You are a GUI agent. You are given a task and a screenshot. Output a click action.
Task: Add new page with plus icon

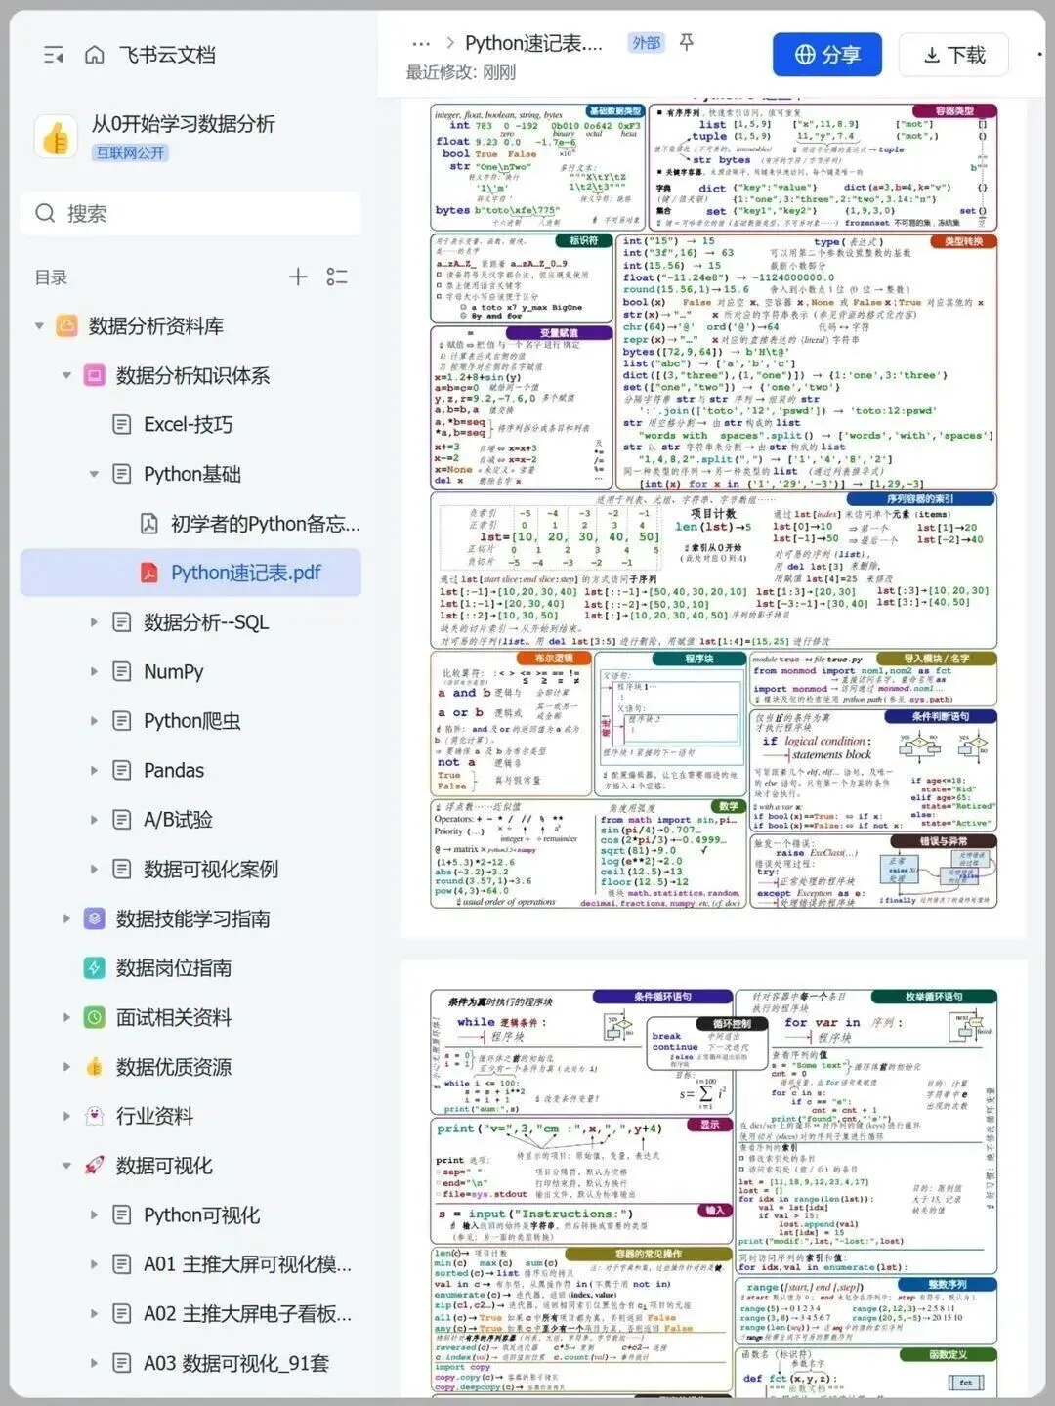[x=298, y=277]
